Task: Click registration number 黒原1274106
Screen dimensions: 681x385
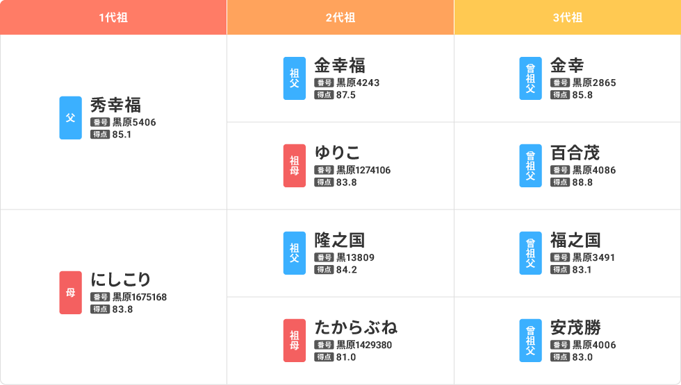Action: tap(363, 170)
